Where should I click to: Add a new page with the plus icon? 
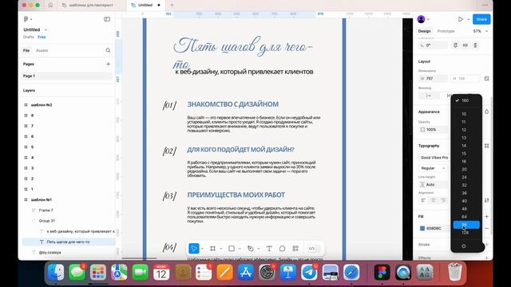click(x=109, y=64)
